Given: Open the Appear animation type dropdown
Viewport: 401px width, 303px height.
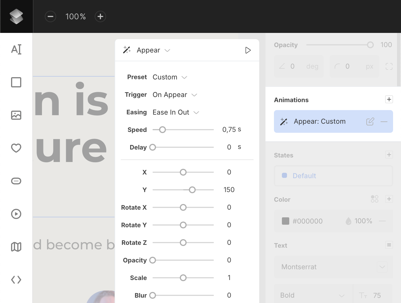Looking at the screenshot, I should pos(153,50).
